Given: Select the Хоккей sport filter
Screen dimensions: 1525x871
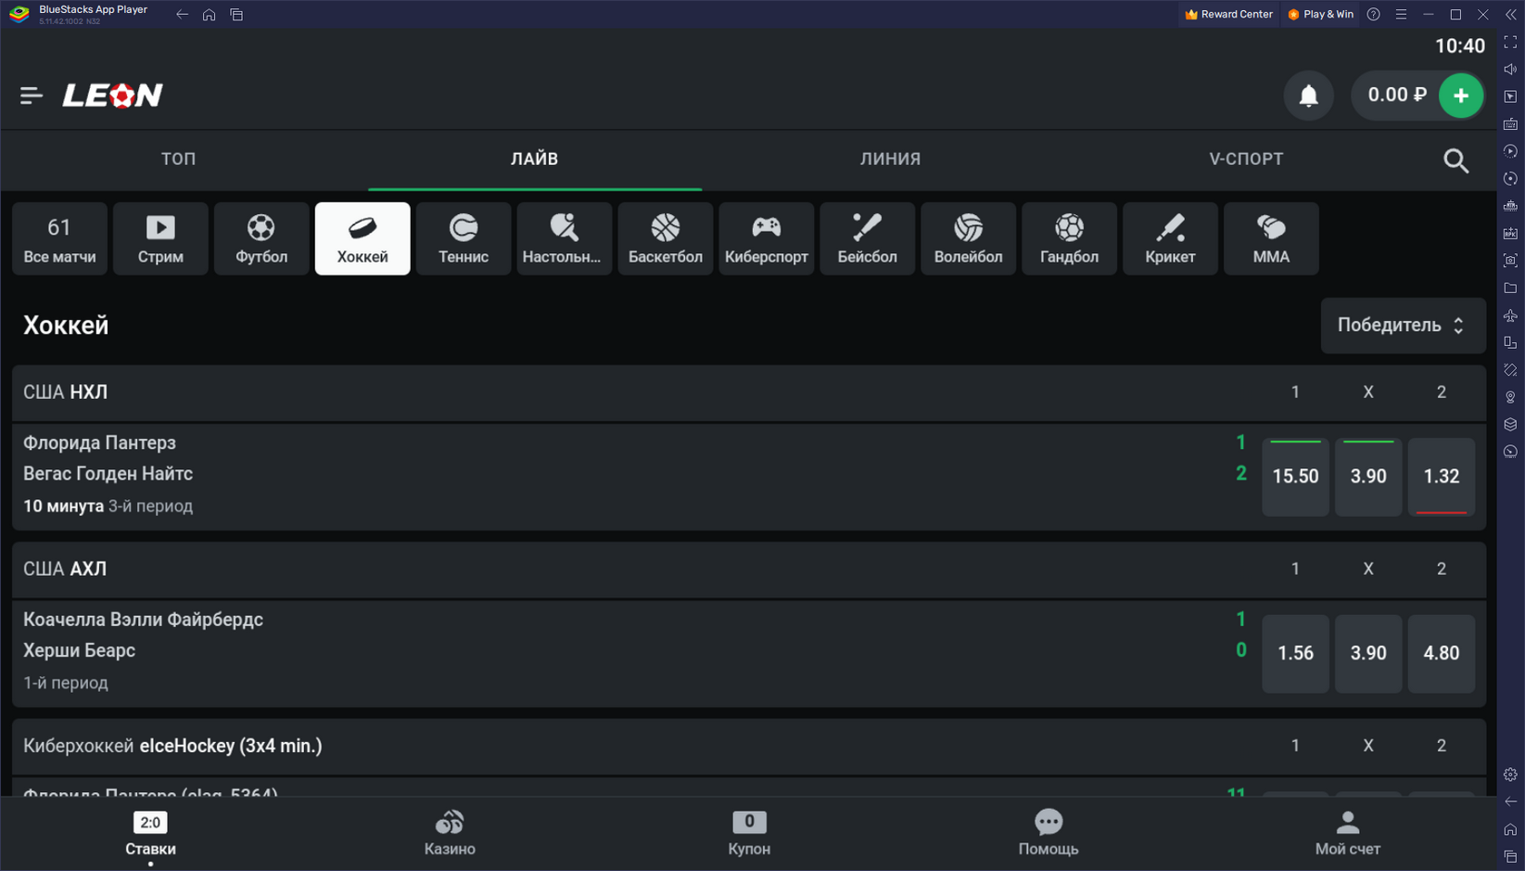Looking at the screenshot, I should pyautogui.click(x=362, y=238).
